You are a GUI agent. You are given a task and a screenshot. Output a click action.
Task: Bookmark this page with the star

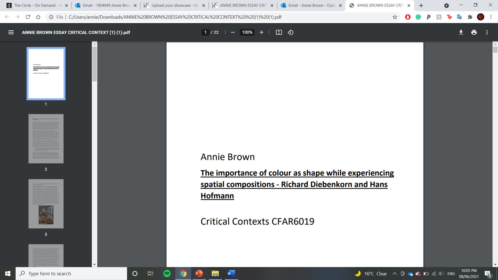(x=395, y=17)
